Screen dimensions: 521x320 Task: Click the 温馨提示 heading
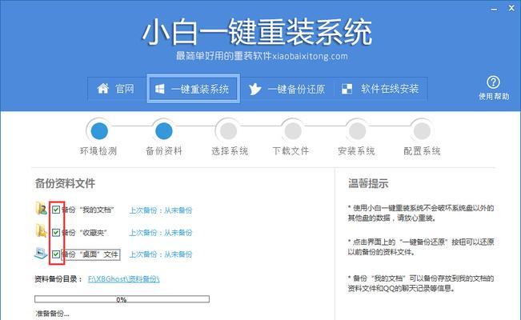point(368,183)
